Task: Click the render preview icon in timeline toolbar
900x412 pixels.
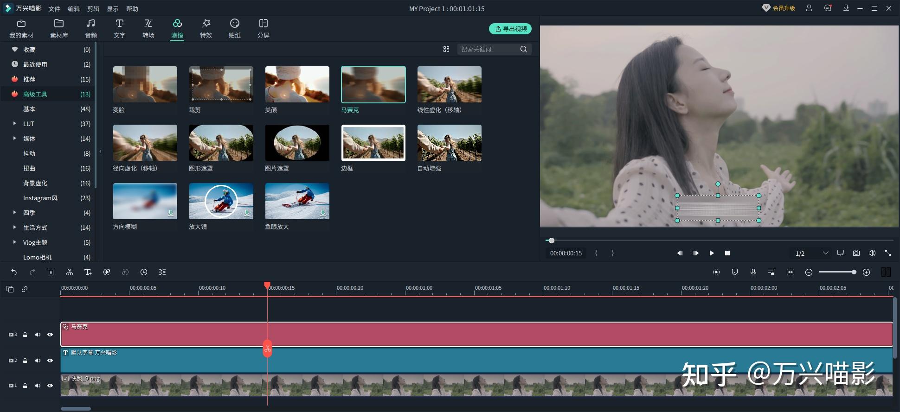Action: tap(716, 272)
